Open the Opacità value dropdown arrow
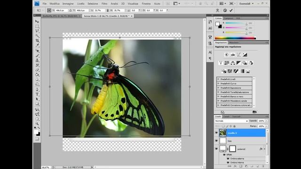This screenshot has height=169, width=301. tap(267, 121)
